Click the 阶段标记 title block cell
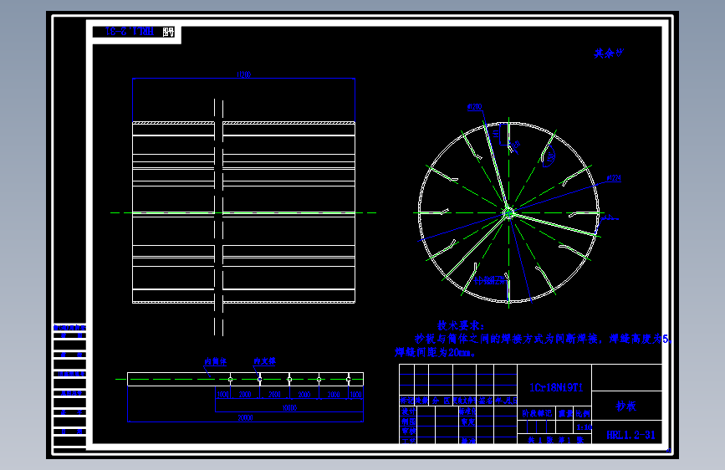This screenshot has height=470, width=725. (x=537, y=413)
